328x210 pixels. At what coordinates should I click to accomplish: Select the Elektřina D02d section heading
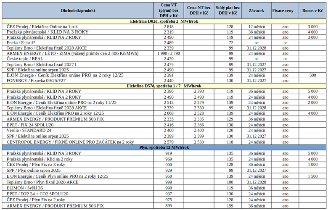[x=164, y=21]
